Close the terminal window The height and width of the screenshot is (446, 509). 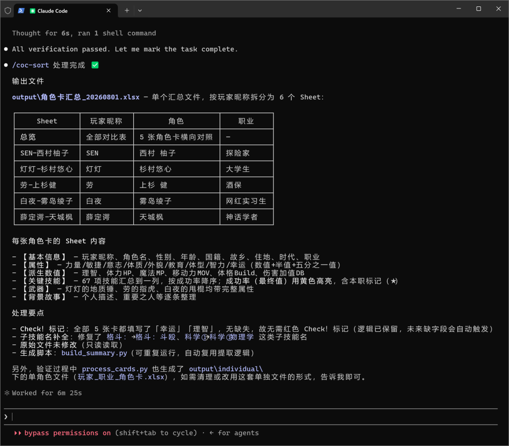pos(499,9)
